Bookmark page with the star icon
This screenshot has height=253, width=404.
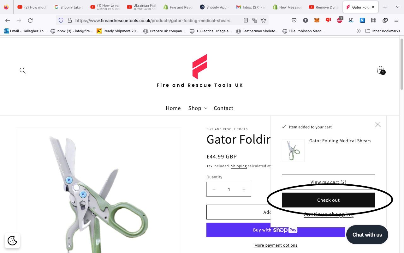pyautogui.click(x=264, y=21)
